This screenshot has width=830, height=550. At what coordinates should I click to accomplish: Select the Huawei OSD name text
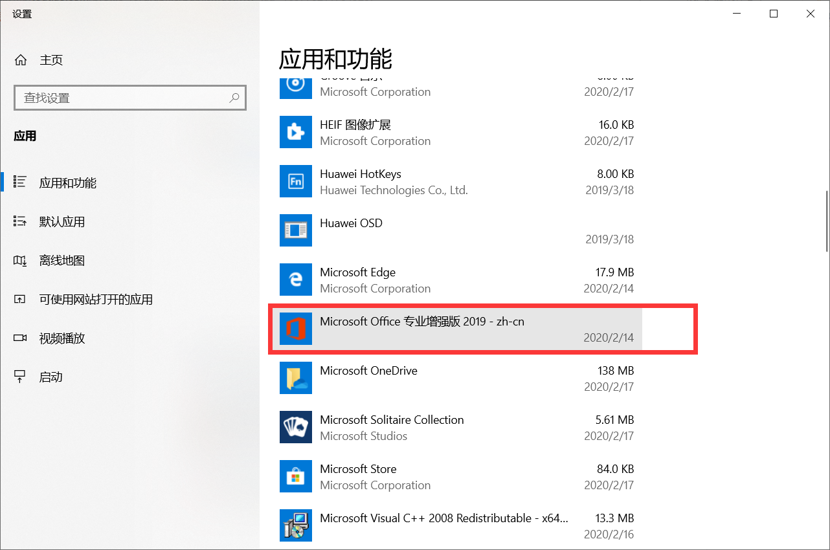[x=351, y=223]
